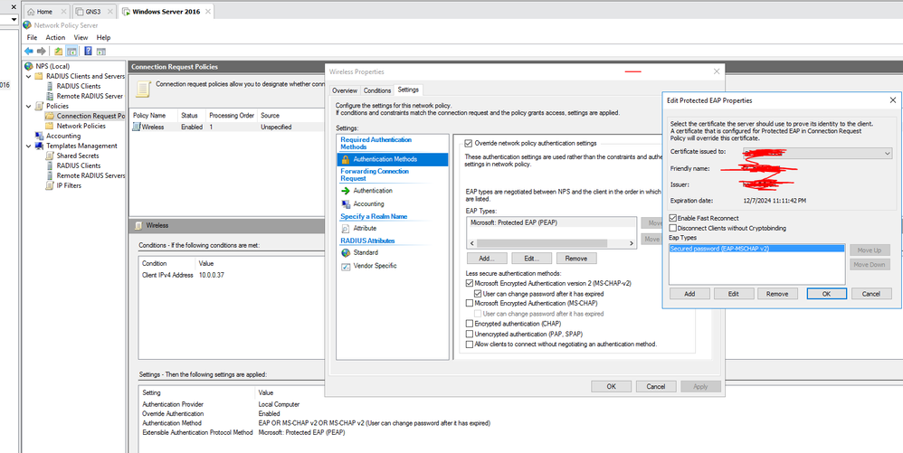Toggle Override network policy authentication settings
Viewport: 903px width, 453px height.
pos(468,143)
